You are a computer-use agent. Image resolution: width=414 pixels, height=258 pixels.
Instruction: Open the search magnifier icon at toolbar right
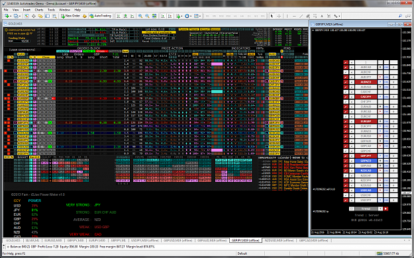pos(401,16)
